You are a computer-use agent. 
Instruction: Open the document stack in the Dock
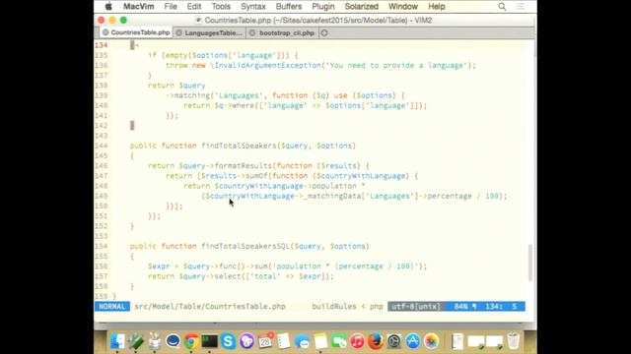tap(457, 341)
